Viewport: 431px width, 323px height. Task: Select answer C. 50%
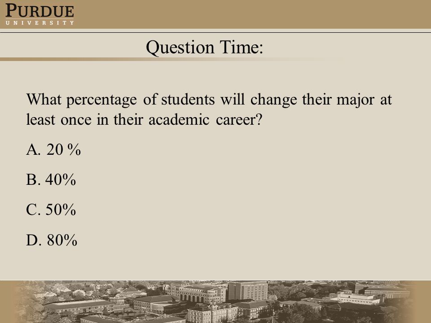51,210
